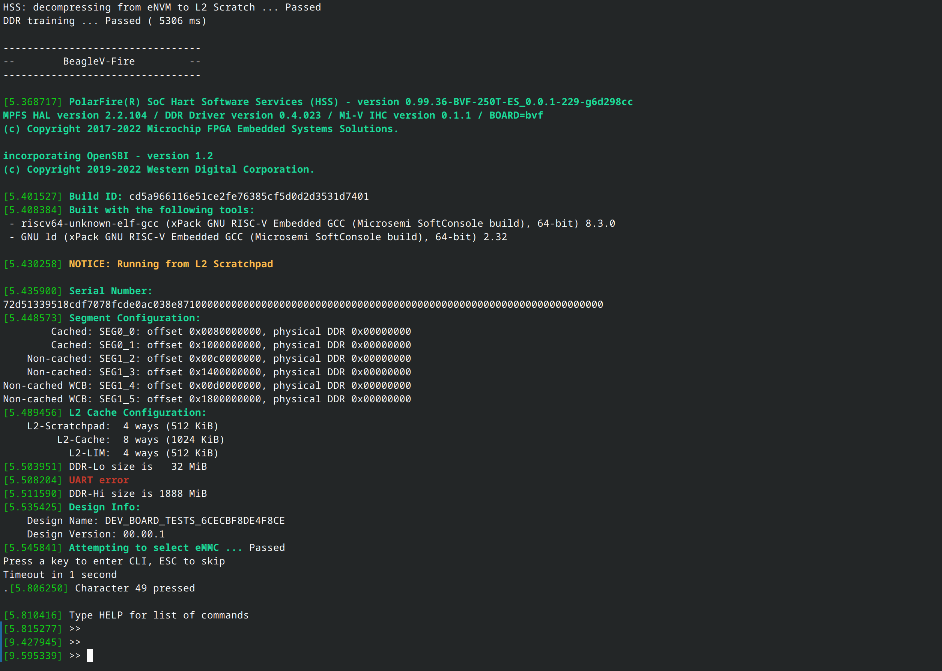Image resolution: width=942 pixels, height=671 pixels.
Task: Click the DDR training Passed line
Action: pos(105,21)
